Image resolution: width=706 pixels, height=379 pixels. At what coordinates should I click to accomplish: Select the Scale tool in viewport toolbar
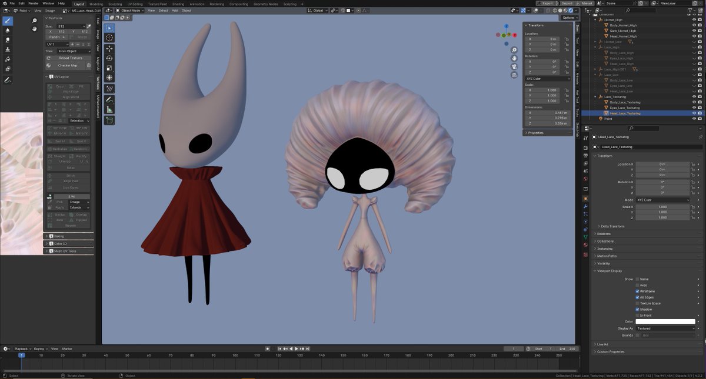[x=109, y=68]
